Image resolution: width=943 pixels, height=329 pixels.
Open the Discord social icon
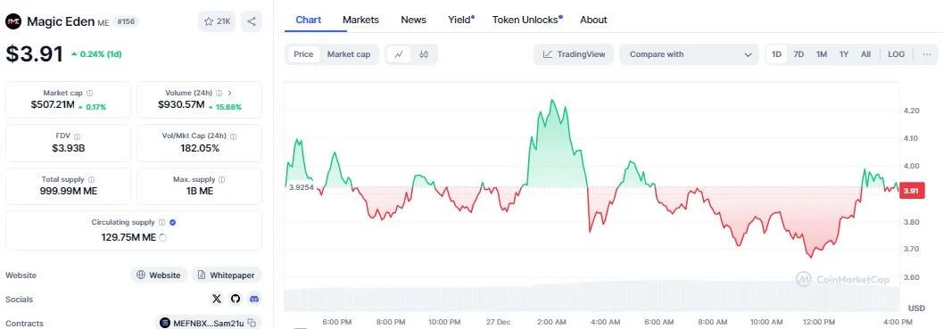(253, 299)
